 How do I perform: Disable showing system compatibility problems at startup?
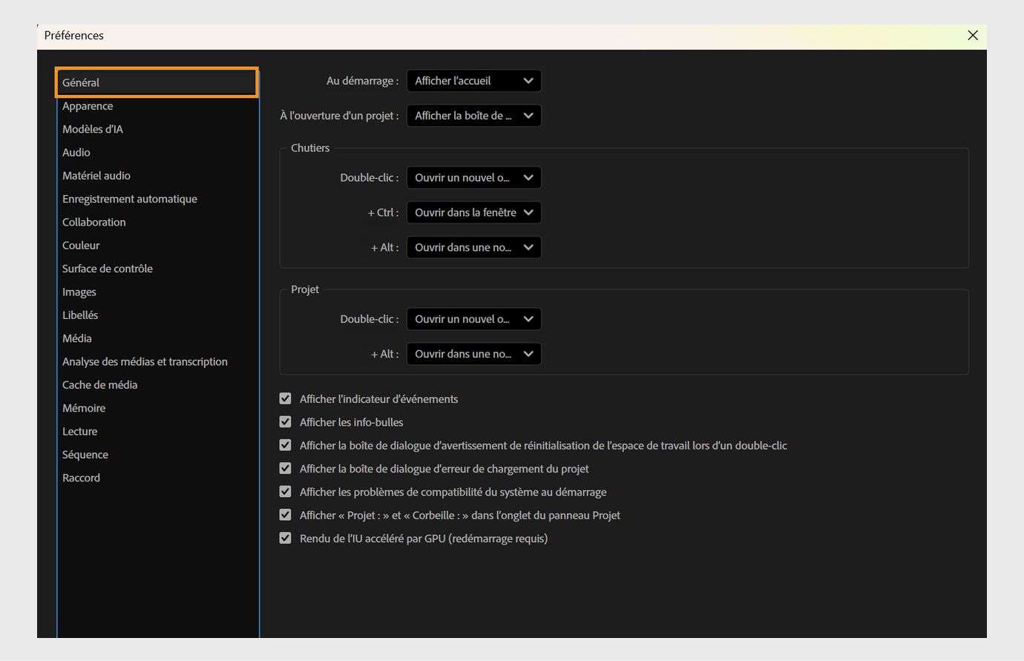(x=286, y=491)
